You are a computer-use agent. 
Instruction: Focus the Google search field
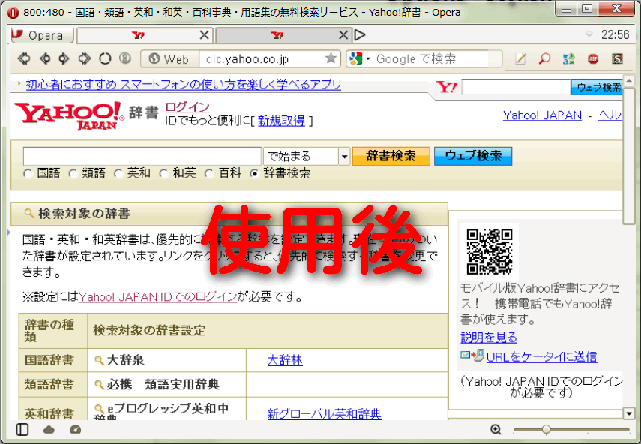431,58
